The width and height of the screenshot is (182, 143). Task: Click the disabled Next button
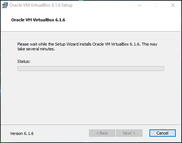129,133
